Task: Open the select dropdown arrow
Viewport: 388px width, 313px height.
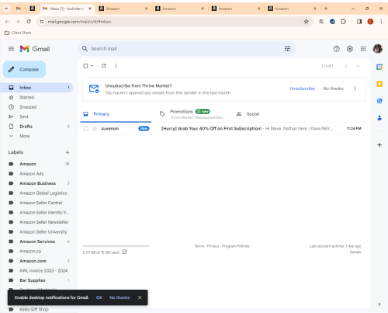Action: tap(92, 66)
